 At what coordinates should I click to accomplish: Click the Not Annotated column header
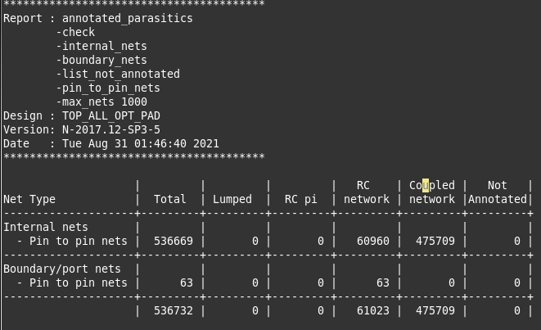[x=498, y=192]
